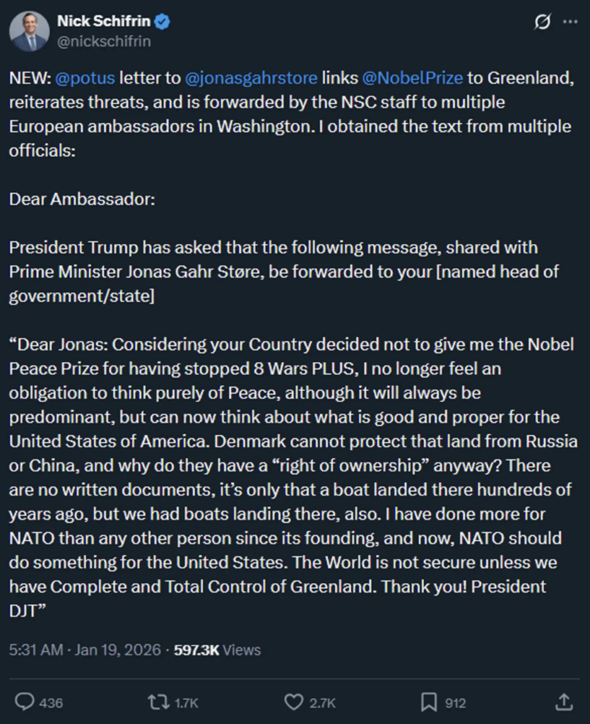Click the 912 bookmarks count

tap(455, 703)
